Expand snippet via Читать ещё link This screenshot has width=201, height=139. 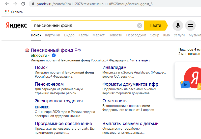[140, 60]
